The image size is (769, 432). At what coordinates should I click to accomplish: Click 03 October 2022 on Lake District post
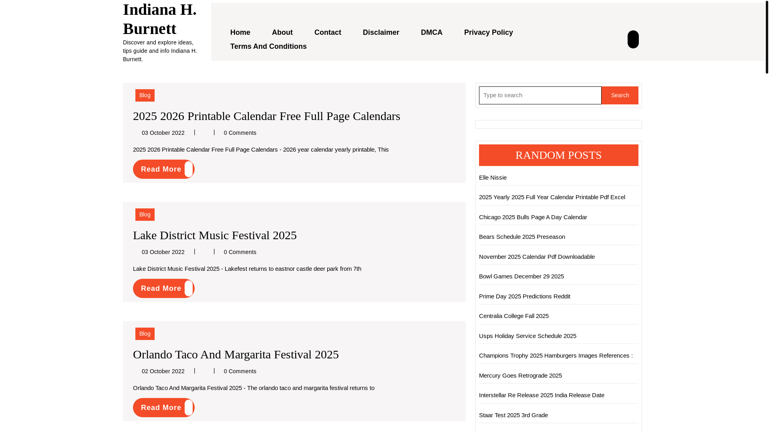click(x=163, y=252)
